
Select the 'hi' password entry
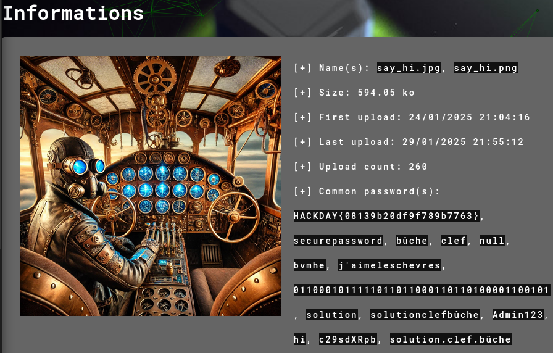point(300,339)
